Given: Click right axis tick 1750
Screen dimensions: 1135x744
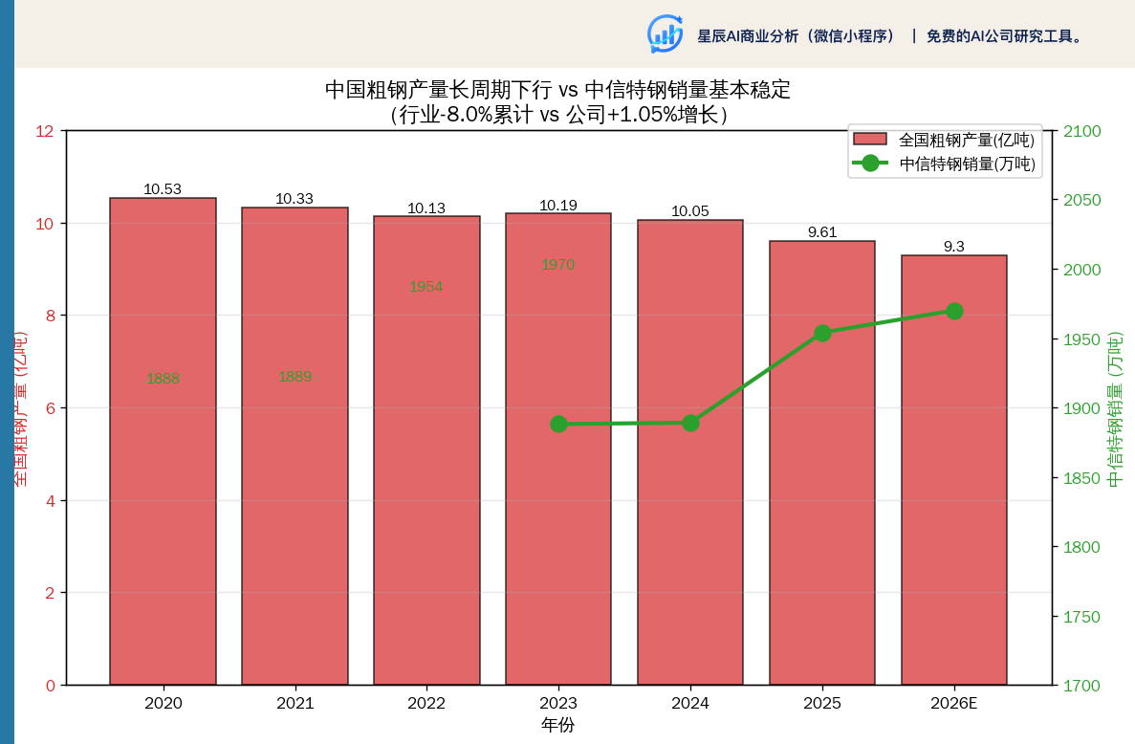Looking at the screenshot, I should point(1081,618).
